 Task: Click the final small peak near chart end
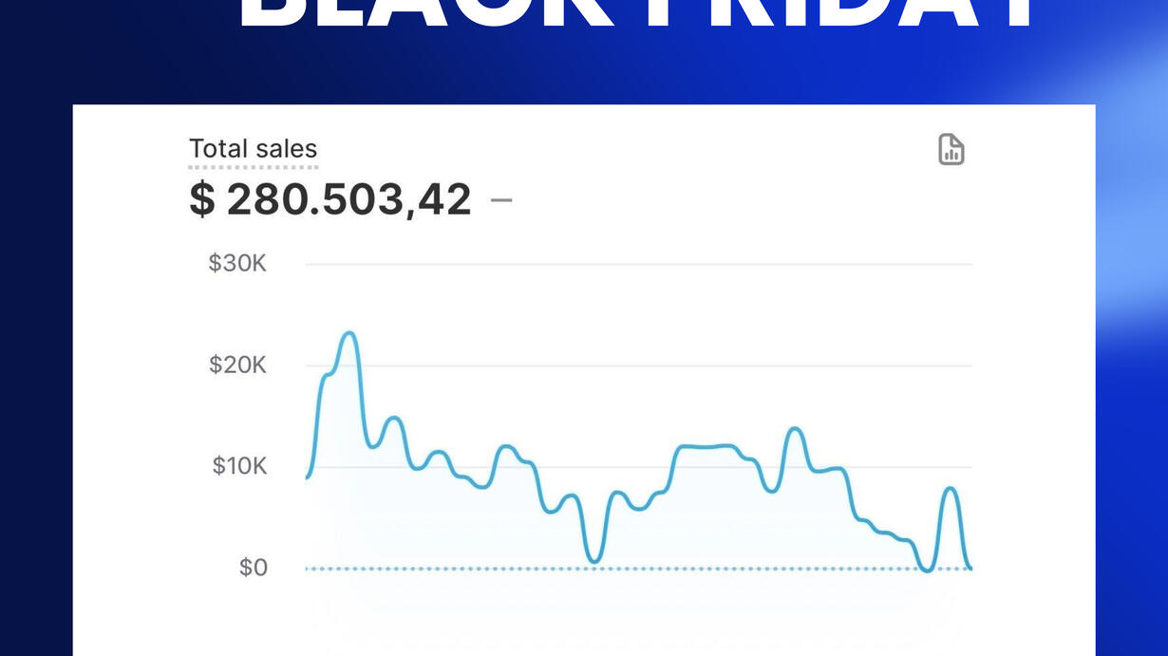pos(950,488)
